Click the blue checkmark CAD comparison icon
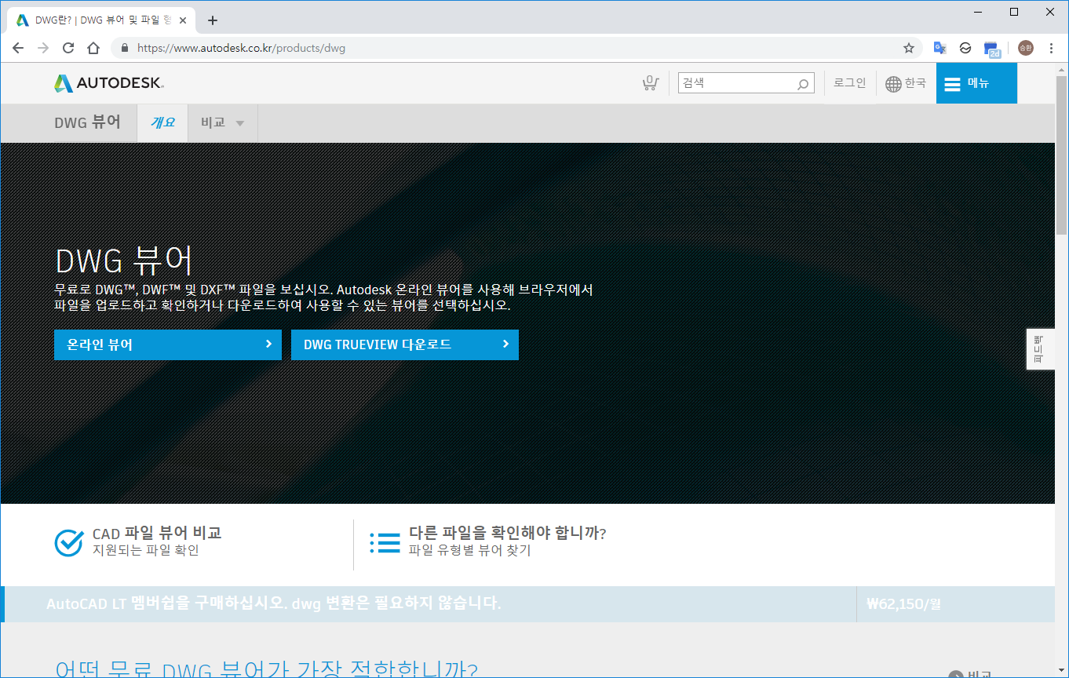Screen dimensions: 1069x678 69,542
